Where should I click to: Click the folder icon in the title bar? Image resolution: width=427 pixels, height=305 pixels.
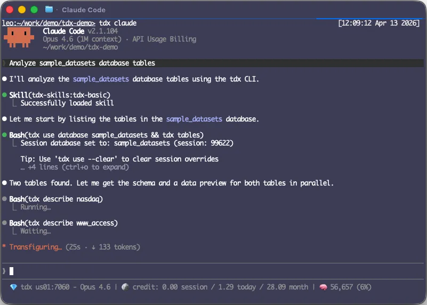point(49,10)
